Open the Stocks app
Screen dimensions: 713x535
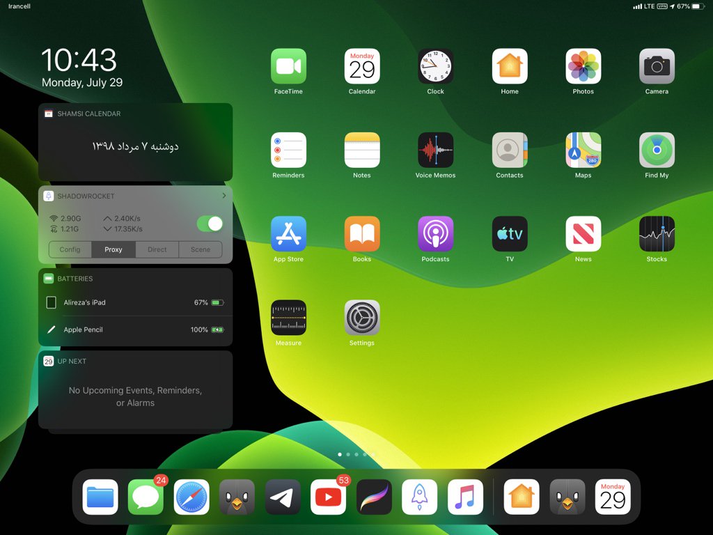pyautogui.click(x=657, y=234)
